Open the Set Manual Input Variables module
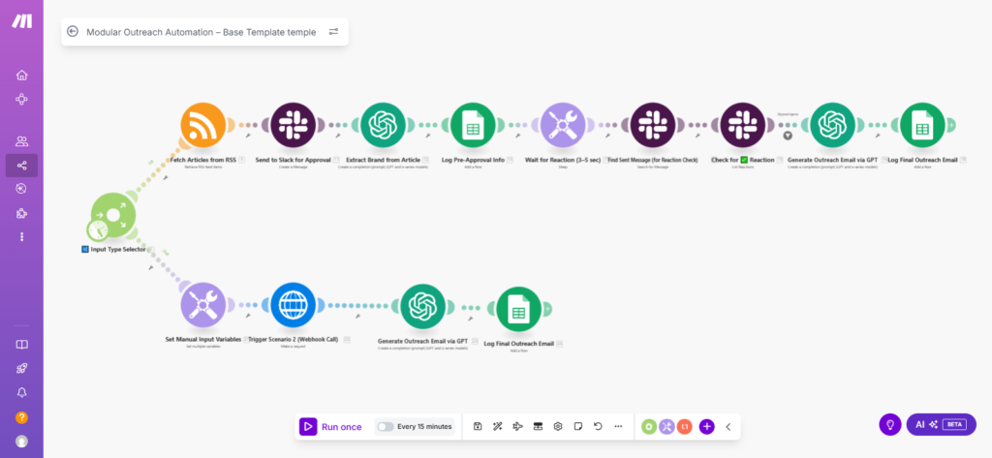The width and height of the screenshot is (992, 458). tap(203, 306)
